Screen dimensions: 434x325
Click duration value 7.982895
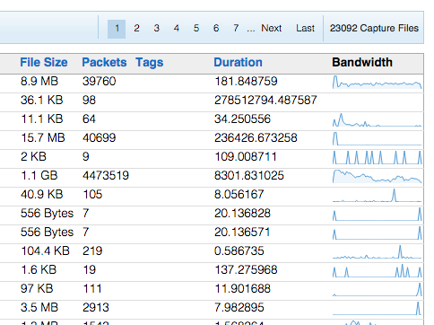pyautogui.click(x=239, y=308)
